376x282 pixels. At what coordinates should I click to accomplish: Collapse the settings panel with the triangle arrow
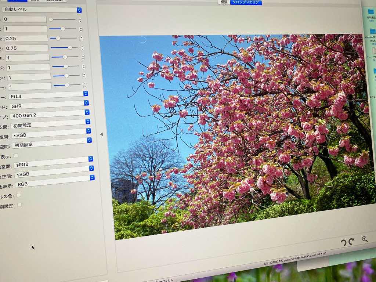pos(101,134)
